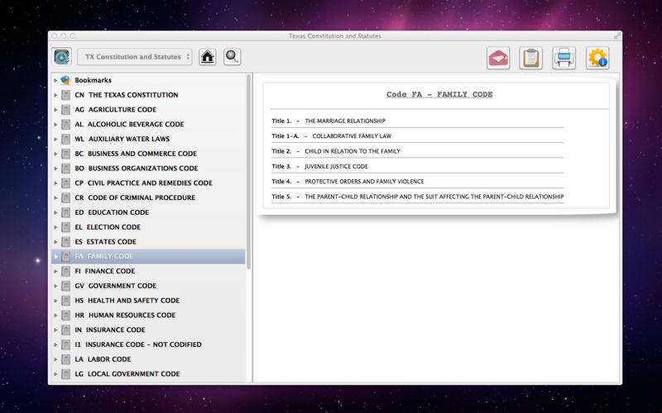Open Title 4 Protective Orders and Family Violence

point(363,181)
